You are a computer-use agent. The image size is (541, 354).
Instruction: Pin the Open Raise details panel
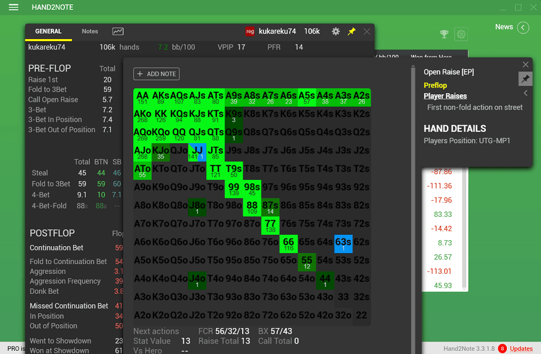[525, 79]
